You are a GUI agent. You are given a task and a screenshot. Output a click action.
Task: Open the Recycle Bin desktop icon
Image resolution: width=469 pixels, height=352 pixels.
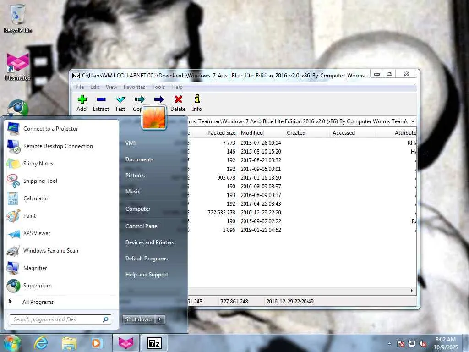18,18
